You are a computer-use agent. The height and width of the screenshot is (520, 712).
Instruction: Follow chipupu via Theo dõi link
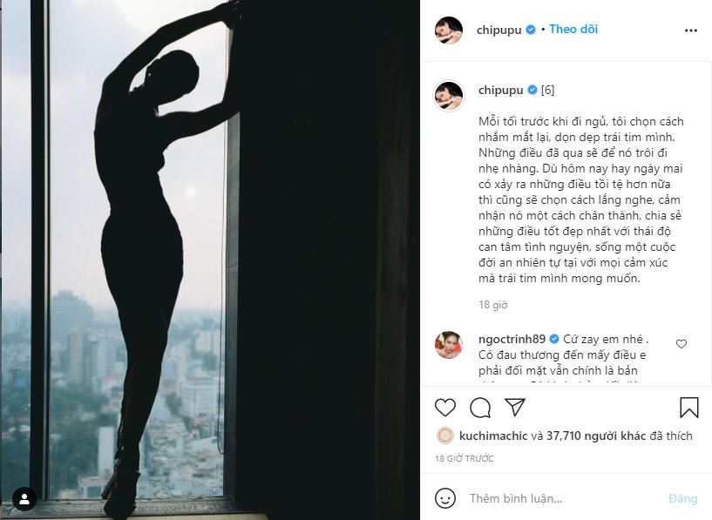click(573, 29)
